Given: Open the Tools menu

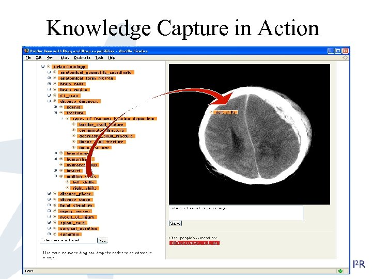Looking at the screenshot, I should [x=99, y=58].
